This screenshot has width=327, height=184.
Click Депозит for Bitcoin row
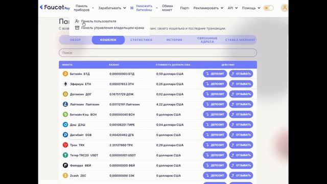tap(215, 74)
